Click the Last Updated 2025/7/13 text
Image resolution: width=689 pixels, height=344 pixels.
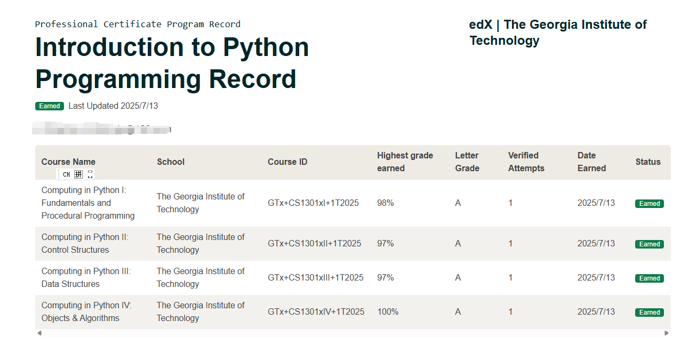pyautogui.click(x=113, y=106)
